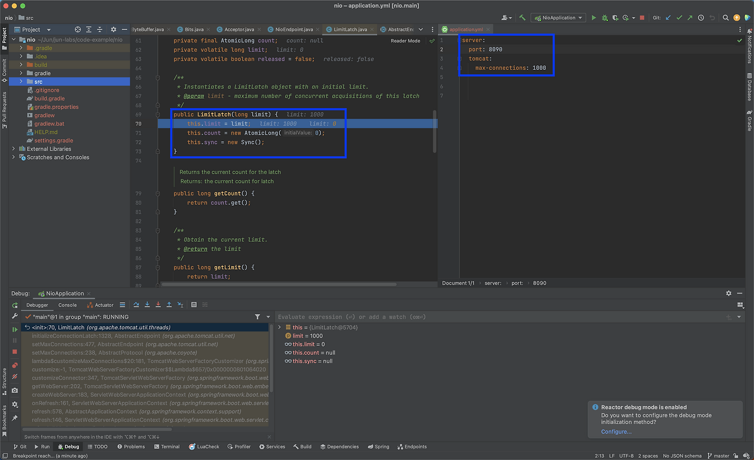Open Search Everywhere magnifier icon

(x=726, y=18)
